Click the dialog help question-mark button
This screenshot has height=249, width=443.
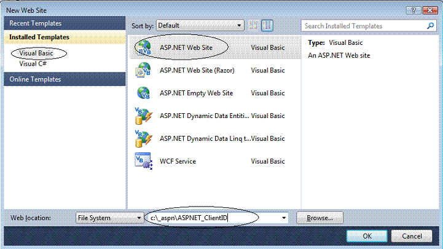414,10
